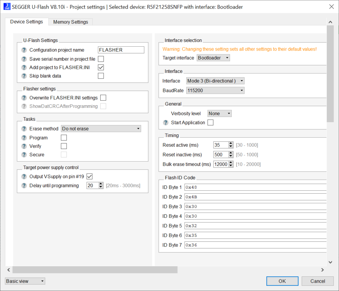This screenshot has height=291, width=339.
Task: Click the Bulk erase timeout stepper
Action: [x=231, y=164]
